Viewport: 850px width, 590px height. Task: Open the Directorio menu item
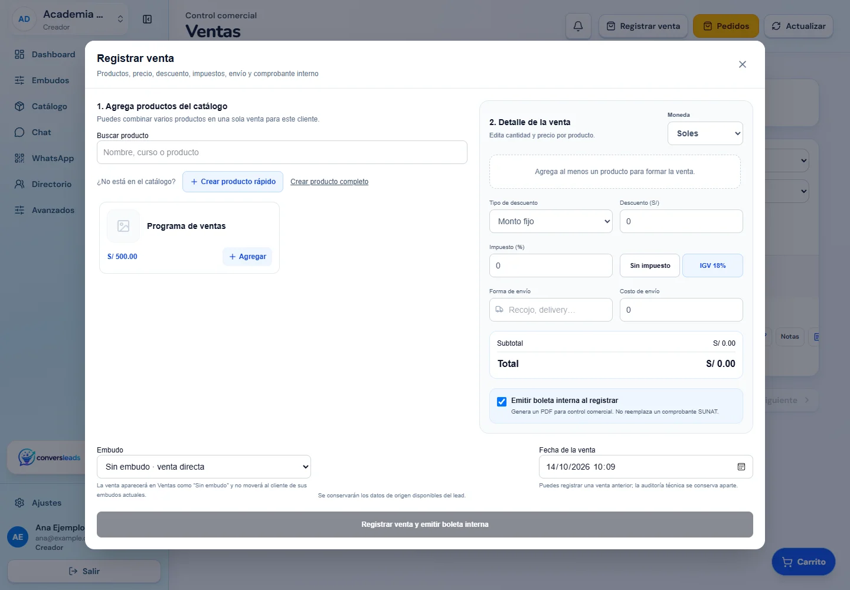point(51,184)
